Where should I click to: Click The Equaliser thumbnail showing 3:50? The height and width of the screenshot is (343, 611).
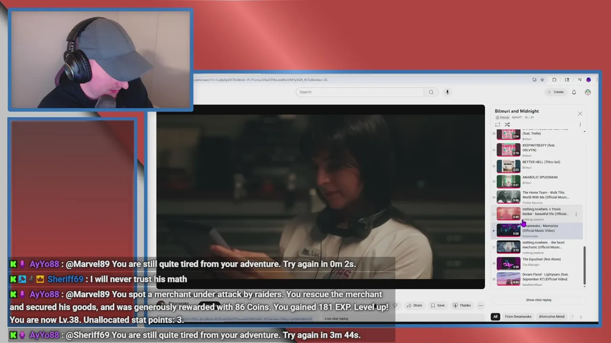508,263
